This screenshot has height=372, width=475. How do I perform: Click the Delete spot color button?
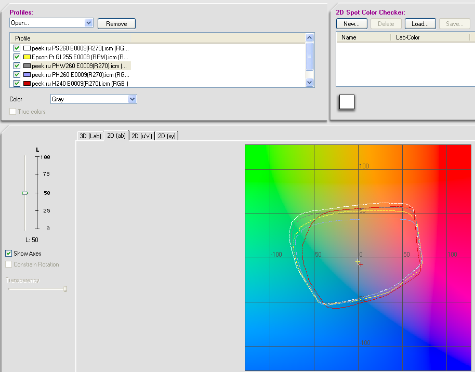point(386,23)
